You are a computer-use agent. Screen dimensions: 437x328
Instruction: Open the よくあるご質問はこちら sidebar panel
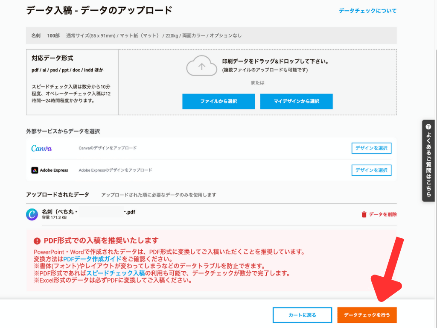tap(428, 160)
